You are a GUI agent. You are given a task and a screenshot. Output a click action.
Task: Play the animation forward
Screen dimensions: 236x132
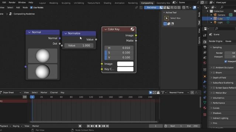click(x=100, y=126)
